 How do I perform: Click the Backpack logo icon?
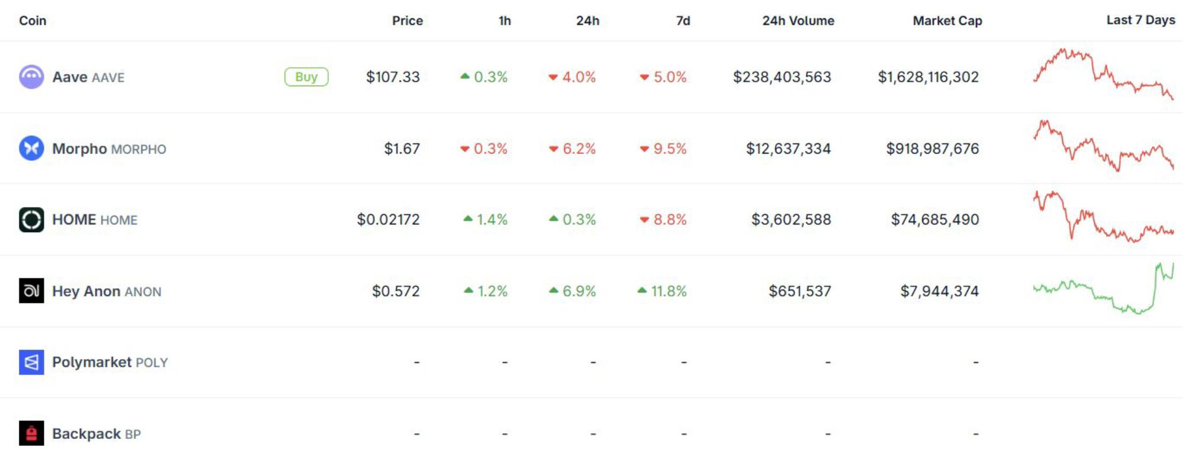tap(31, 434)
